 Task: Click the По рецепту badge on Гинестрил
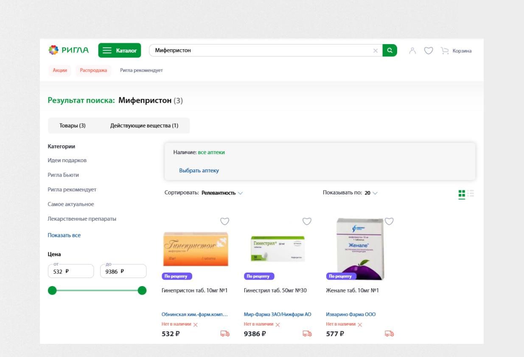tap(259, 276)
